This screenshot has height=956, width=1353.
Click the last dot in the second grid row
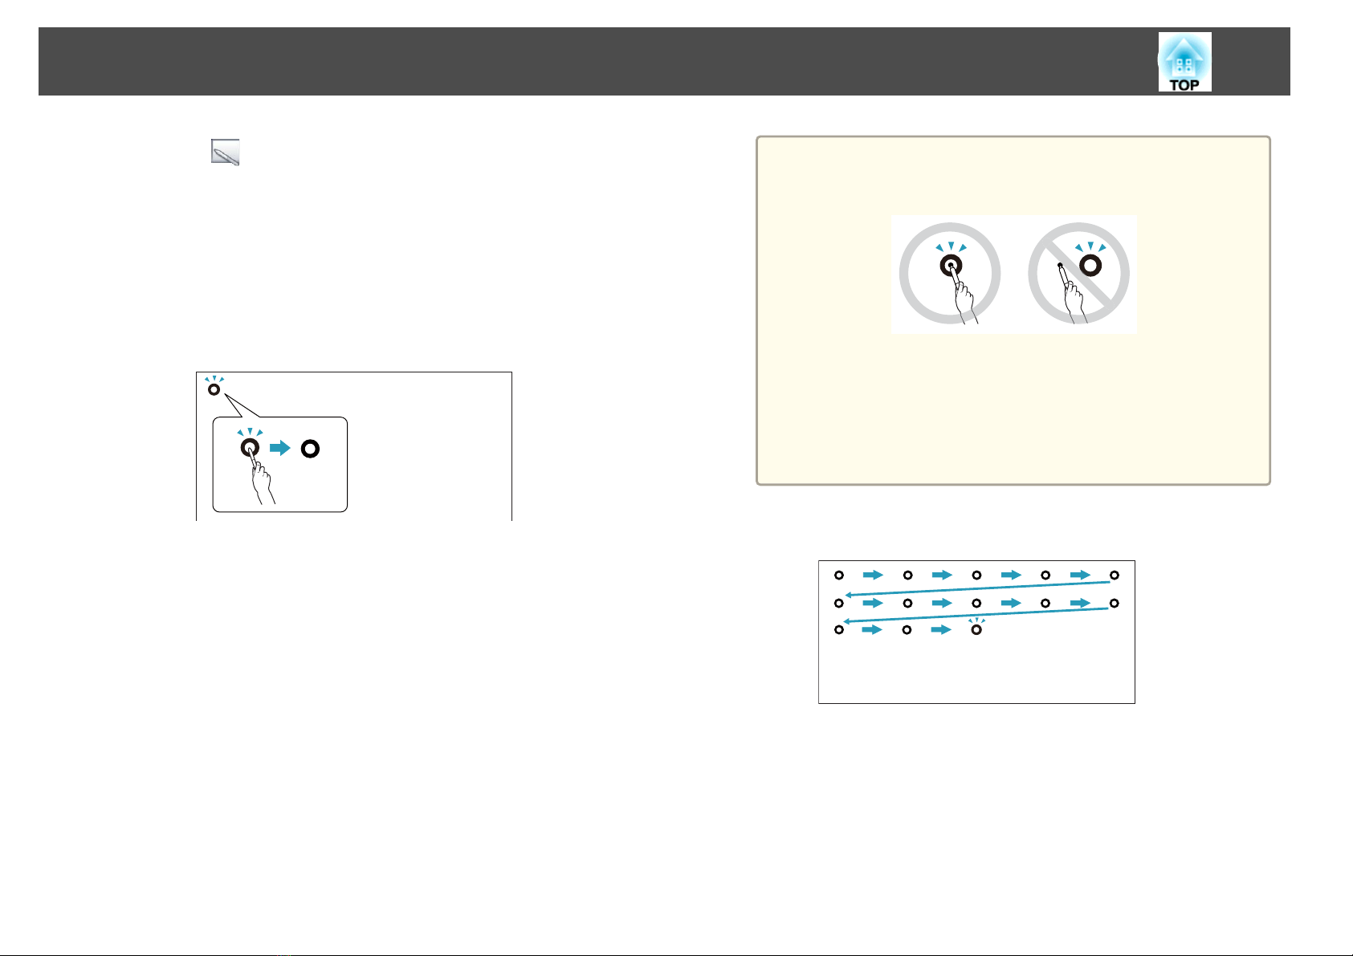(x=1114, y=603)
